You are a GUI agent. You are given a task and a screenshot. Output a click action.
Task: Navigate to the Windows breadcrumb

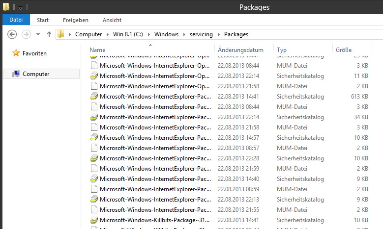(166, 34)
